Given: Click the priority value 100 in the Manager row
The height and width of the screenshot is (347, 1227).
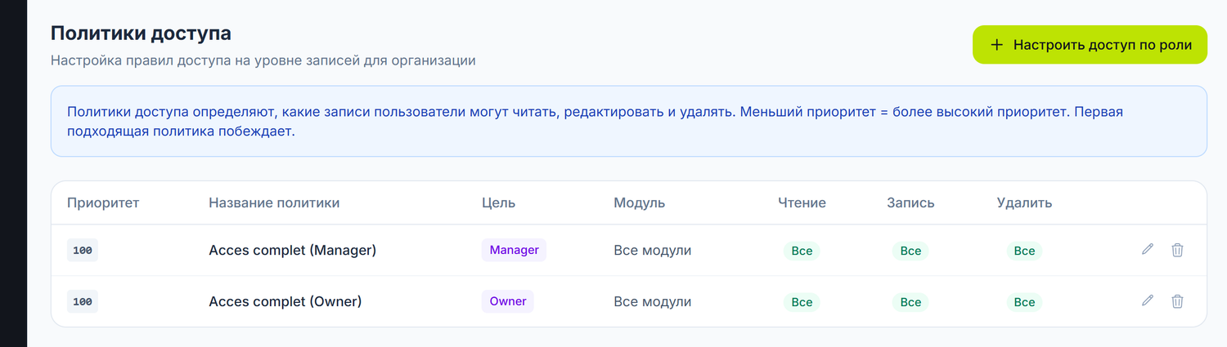Looking at the screenshot, I should point(83,251).
